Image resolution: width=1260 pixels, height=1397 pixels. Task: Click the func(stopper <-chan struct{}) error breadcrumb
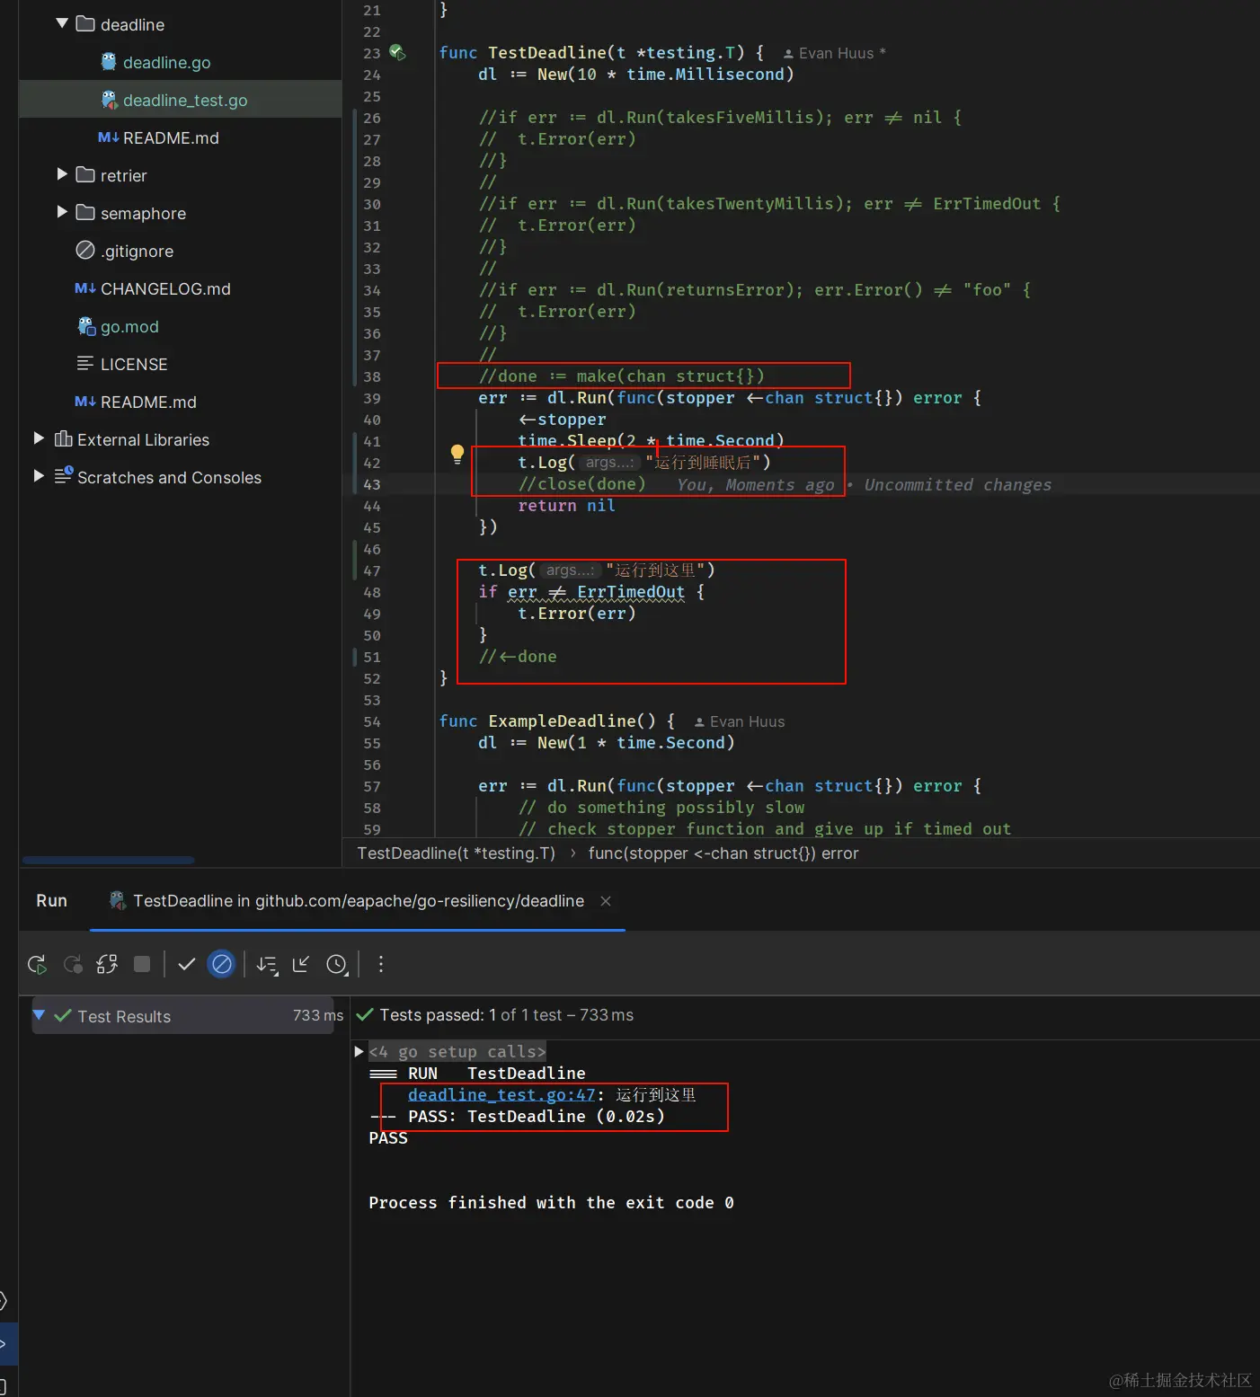723,853
